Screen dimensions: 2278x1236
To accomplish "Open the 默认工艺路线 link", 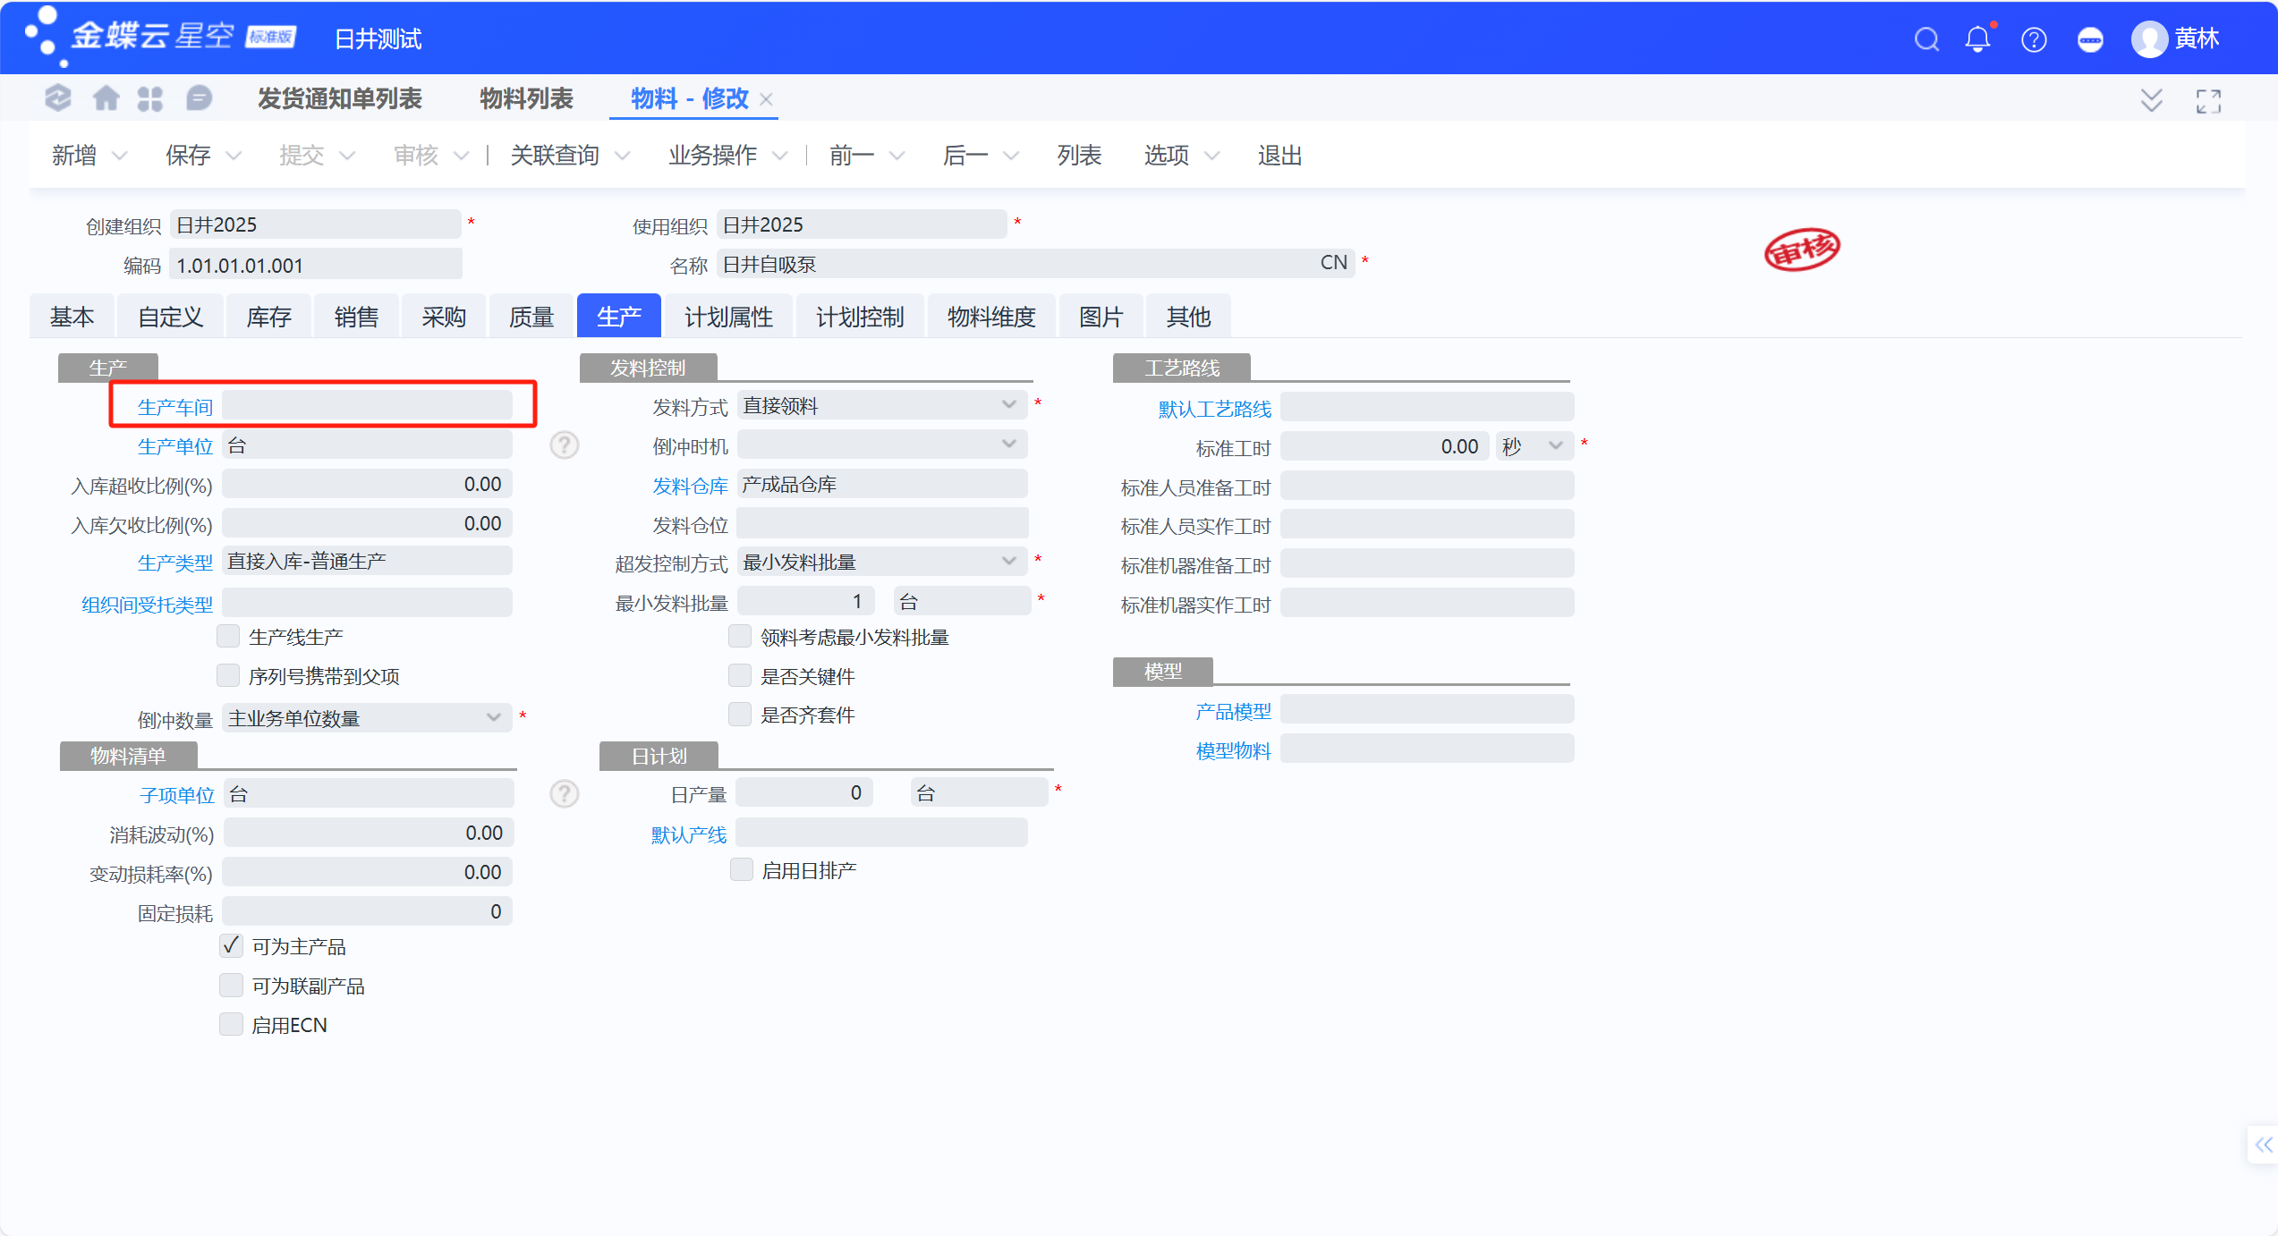I will 1214,409.
